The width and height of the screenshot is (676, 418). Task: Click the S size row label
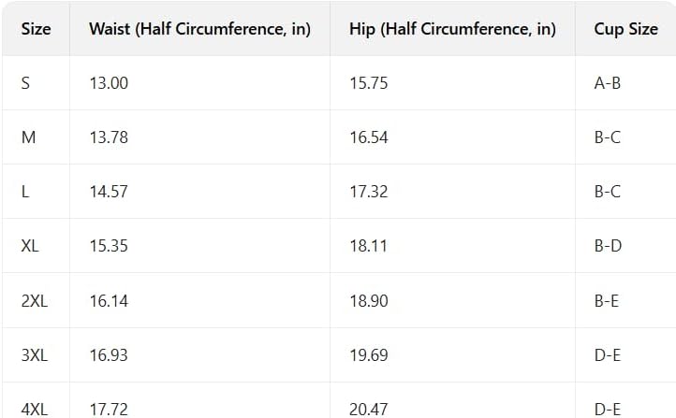[x=25, y=82]
